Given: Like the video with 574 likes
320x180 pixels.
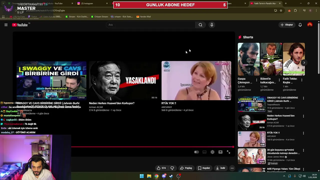Looking at the screenshot, I should (161, 168).
